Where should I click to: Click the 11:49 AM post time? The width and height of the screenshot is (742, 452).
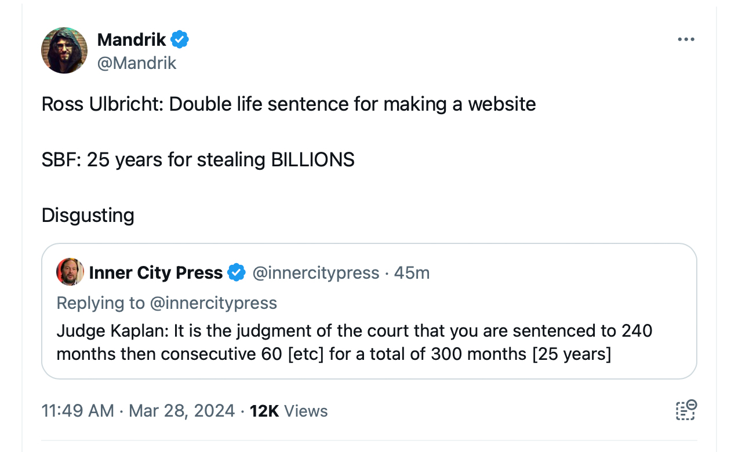click(78, 411)
